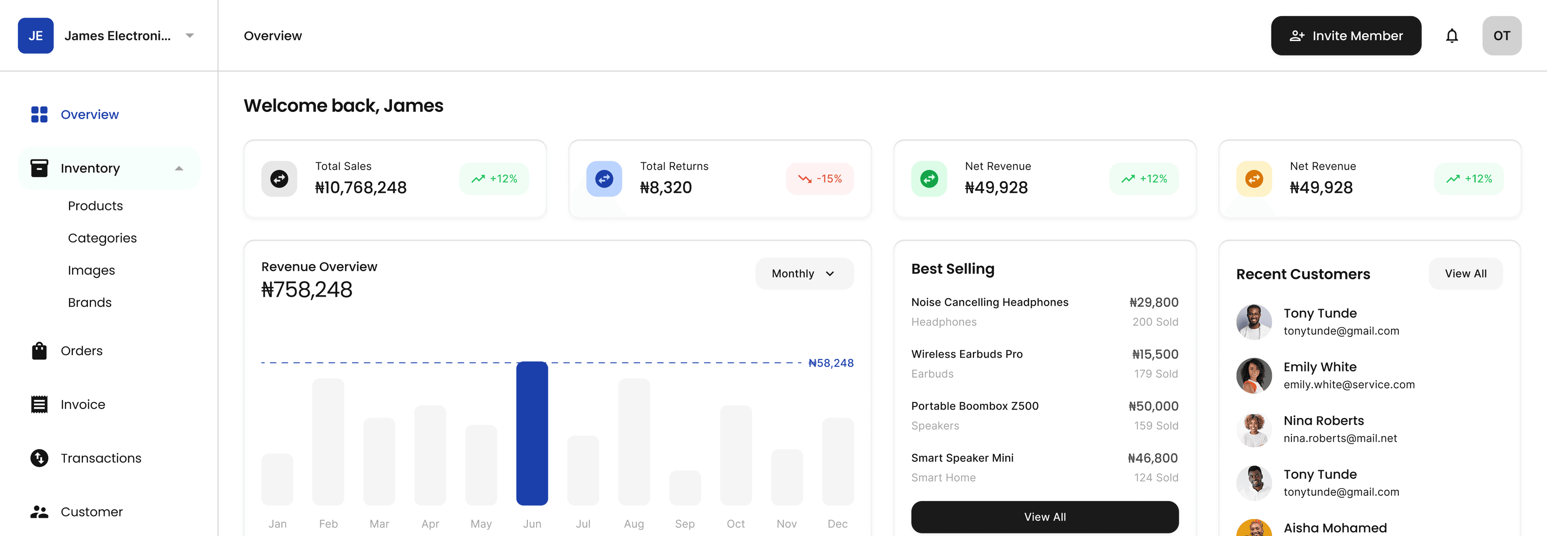This screenshot has width=1547, height=536.
Task: Click View All under Best Selling
Action: tap(1044, 516)
